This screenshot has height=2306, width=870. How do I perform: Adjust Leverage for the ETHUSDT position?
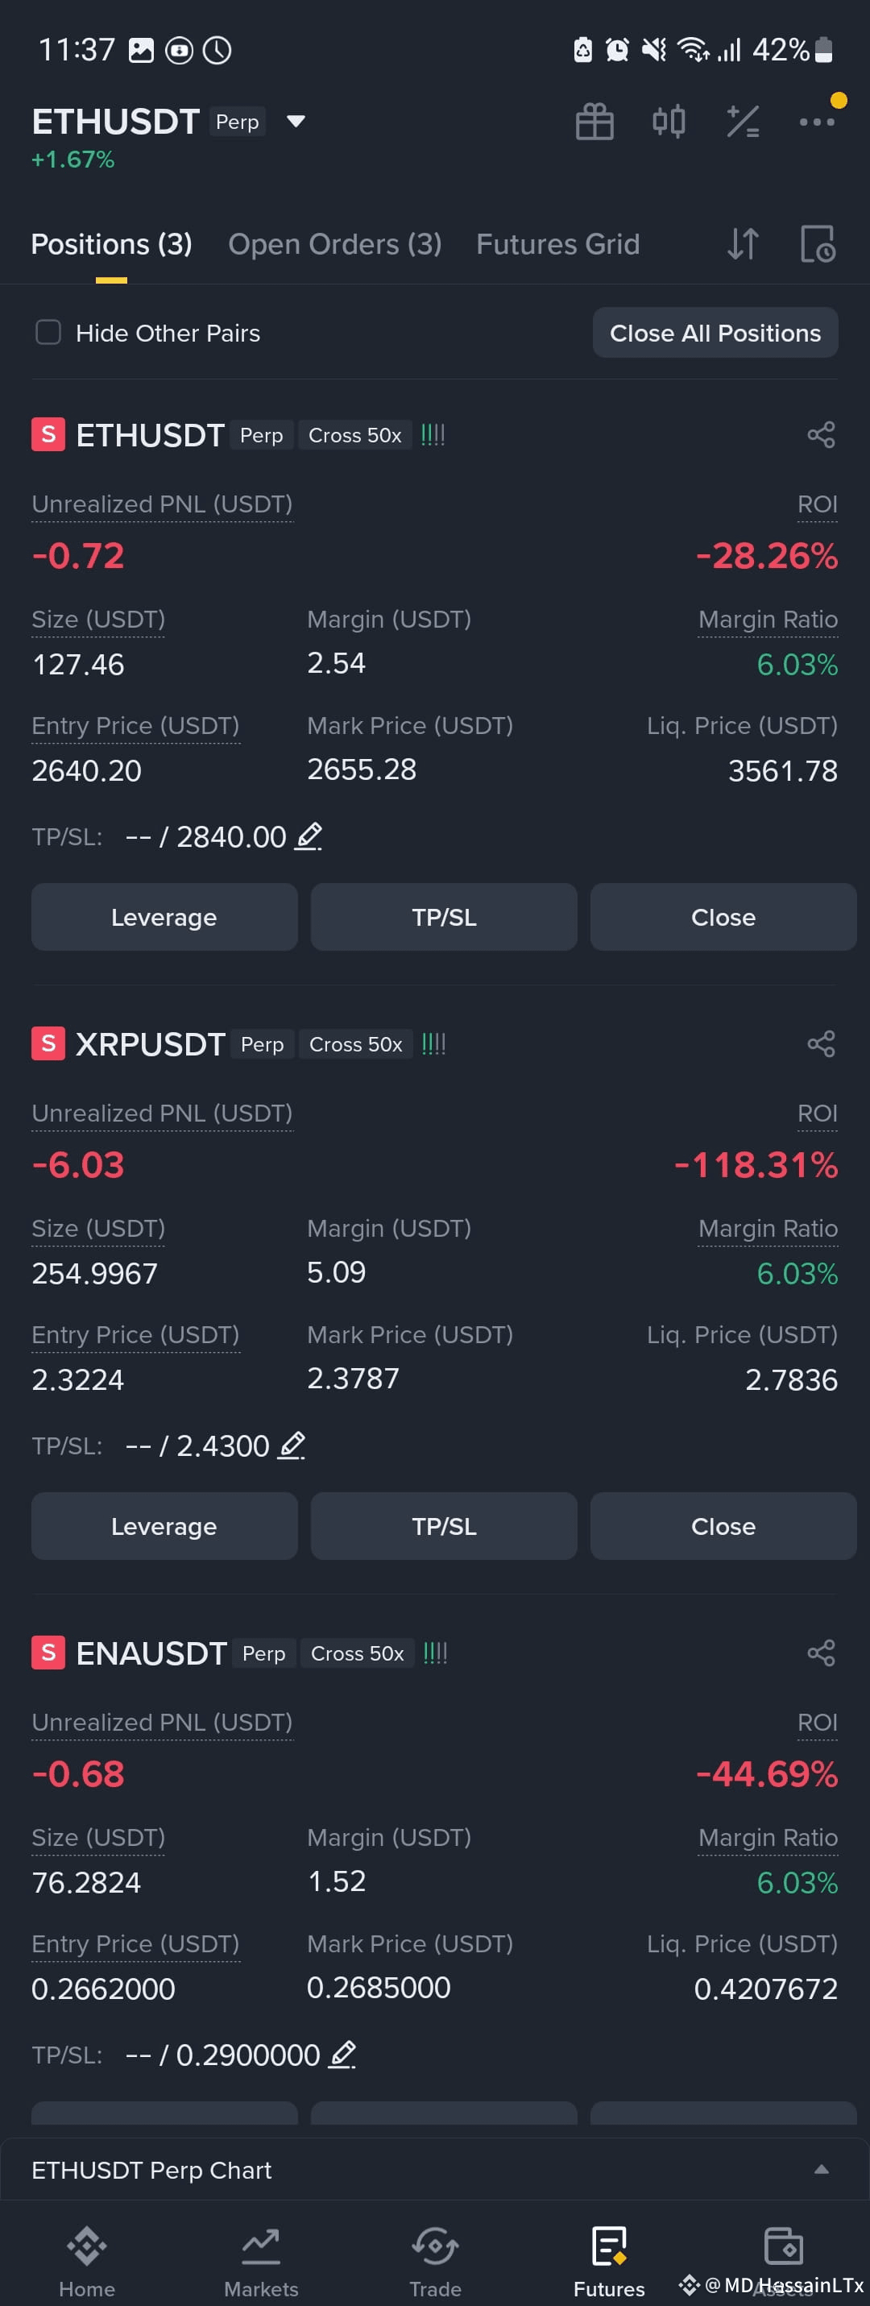[x=164, y=918]
